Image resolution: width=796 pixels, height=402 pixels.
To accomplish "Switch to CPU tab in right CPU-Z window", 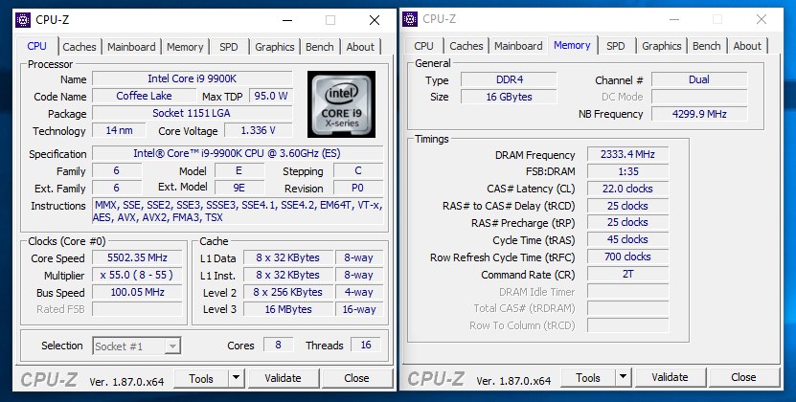I will coord(424,46).
